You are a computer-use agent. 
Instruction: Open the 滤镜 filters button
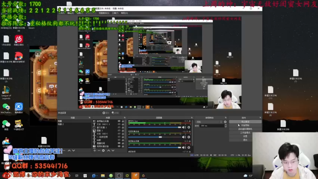[x=115, y=113]
